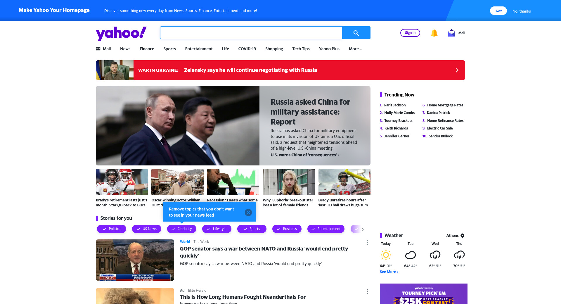Click the Athens weather location pin
561x304 pixels.
(462, 236)
